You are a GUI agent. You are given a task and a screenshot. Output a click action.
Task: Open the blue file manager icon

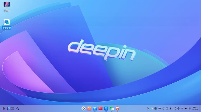95,109
